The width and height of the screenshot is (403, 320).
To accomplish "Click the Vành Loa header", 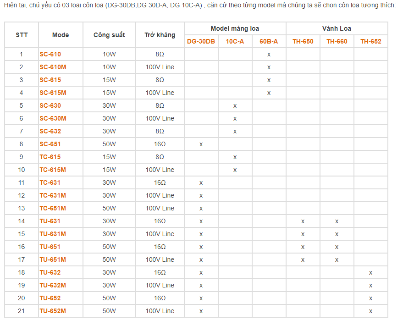I will 337,28.
